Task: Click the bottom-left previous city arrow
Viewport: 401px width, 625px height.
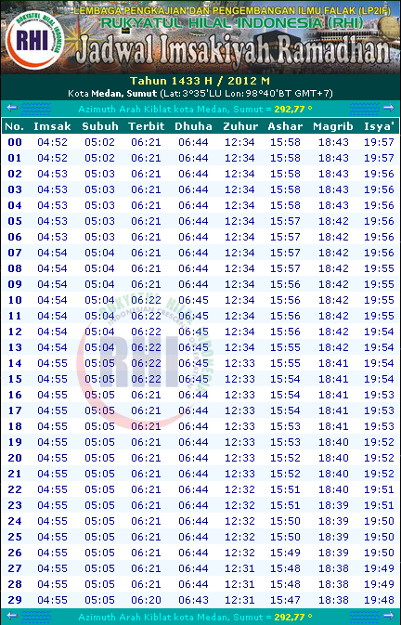Action: tap(12, 616)
